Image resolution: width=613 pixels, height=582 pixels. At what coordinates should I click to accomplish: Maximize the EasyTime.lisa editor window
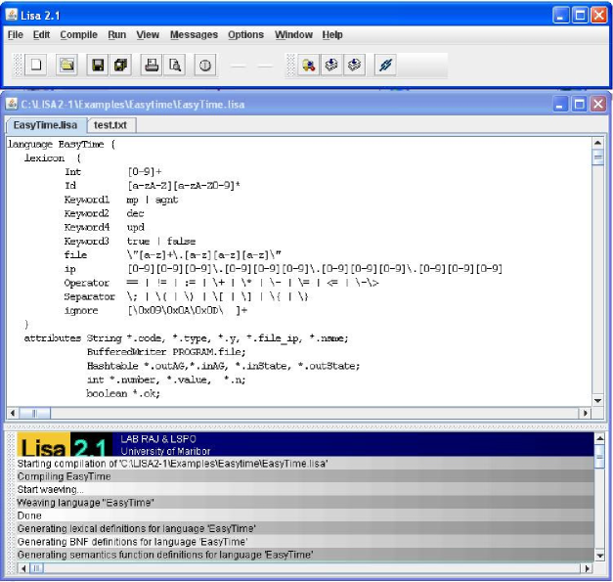pyautogui.click(x=580, y=104)
